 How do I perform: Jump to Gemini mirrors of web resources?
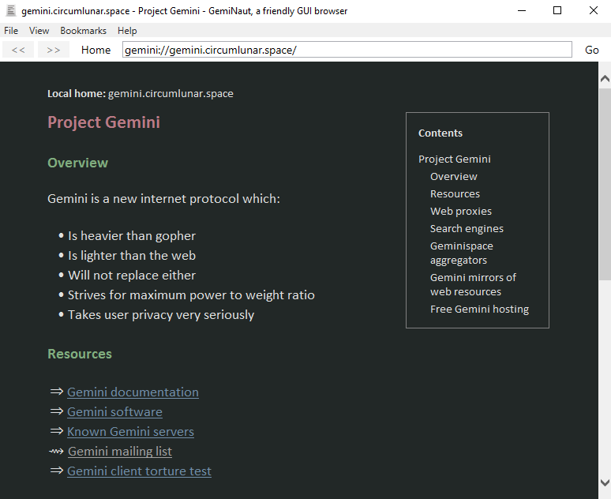point(473,284)
